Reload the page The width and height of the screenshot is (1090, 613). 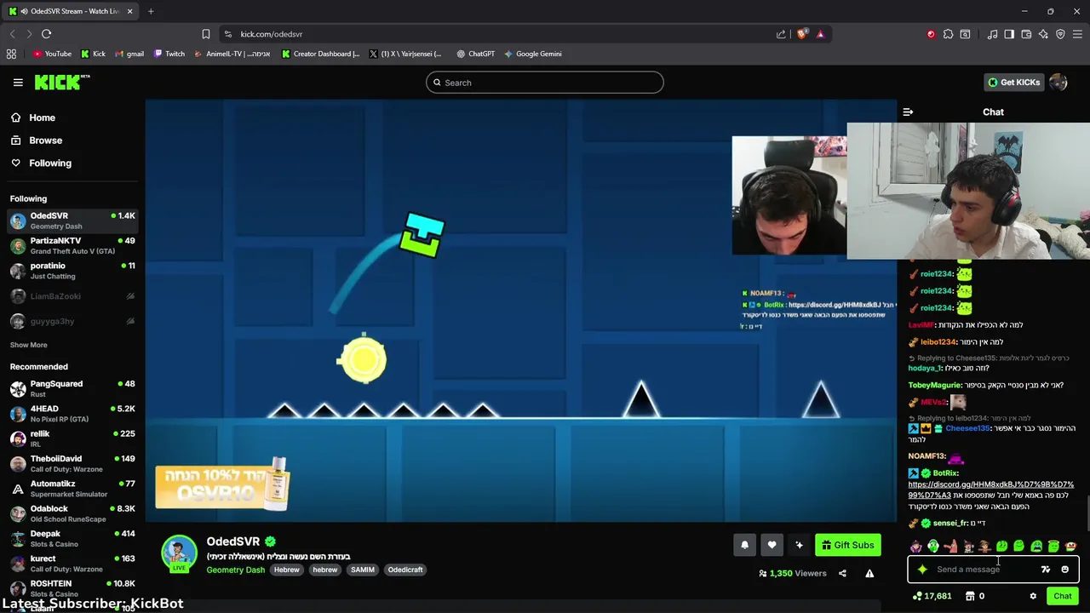tap(46, 34)
